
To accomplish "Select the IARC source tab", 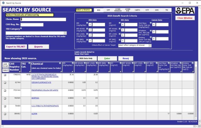I will click(x=157, y=10).
